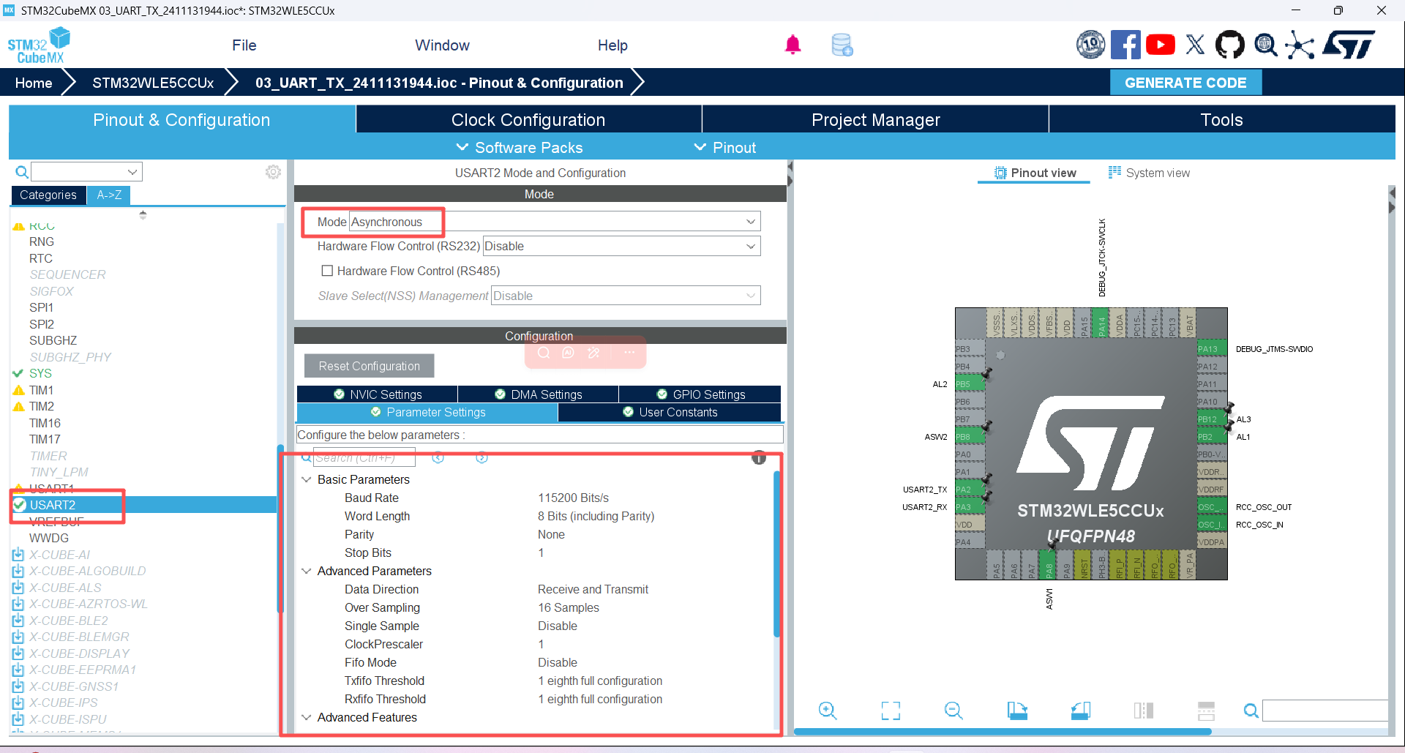Show parameter info with the i icon
This screenshot has width=1405, height=753.
coord(759,458)
